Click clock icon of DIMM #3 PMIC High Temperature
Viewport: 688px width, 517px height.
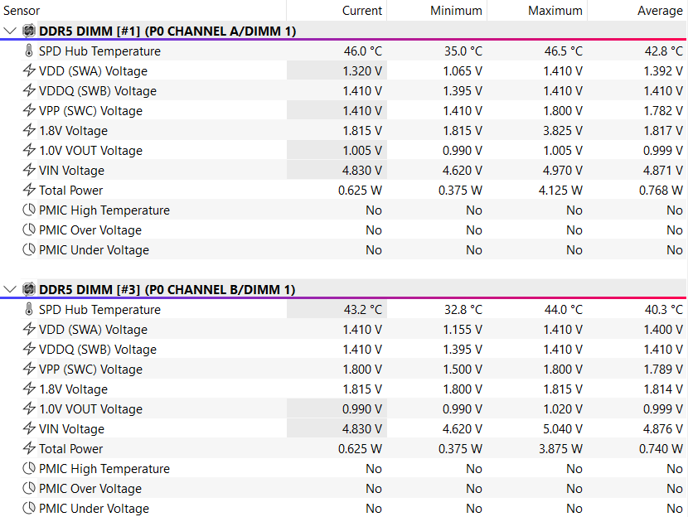tap(29, 468)
